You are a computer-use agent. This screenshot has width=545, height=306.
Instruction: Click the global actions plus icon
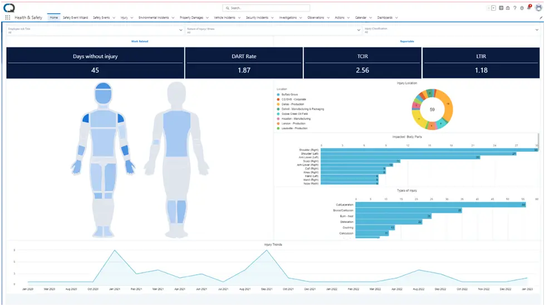point(501,8)
